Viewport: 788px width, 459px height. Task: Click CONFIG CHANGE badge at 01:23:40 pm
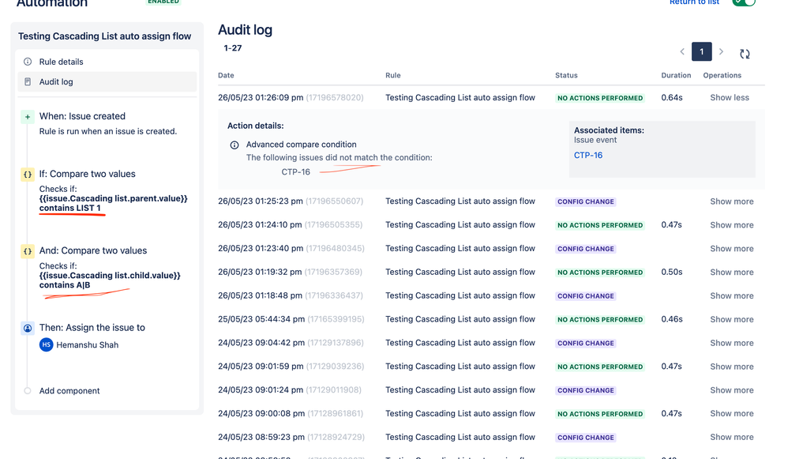pos(585,249)
